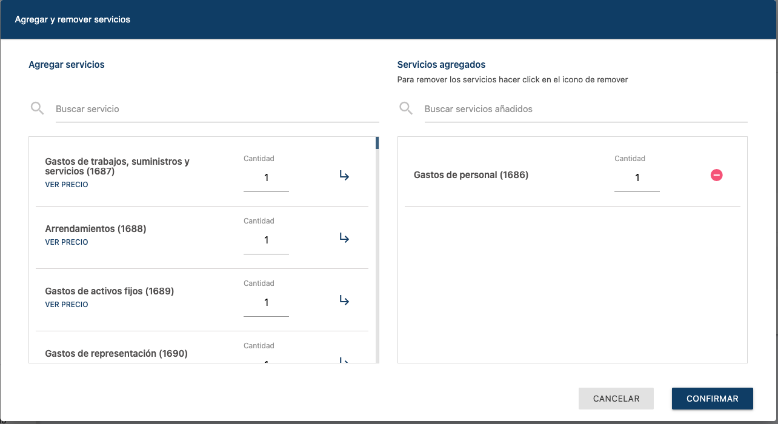View price for Gastos de trabajos service
This screenshot has width=778, height=424.
click(x=67, y=185)
